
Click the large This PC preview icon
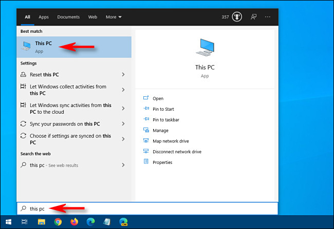point(205,47)
